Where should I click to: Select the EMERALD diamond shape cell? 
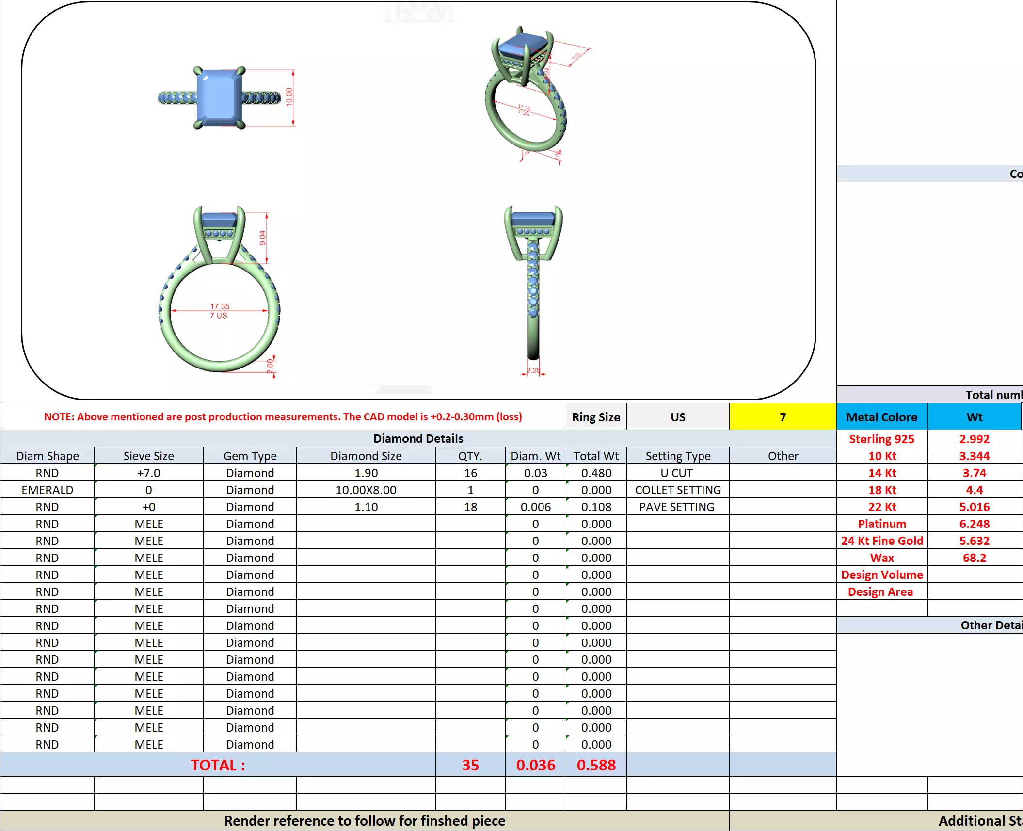pyautogui.click(x=47, y=490)
